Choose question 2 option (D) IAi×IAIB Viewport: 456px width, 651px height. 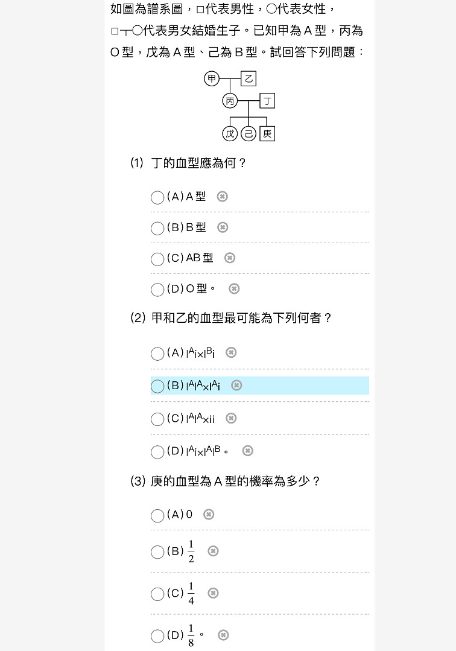tap(157, 452)
